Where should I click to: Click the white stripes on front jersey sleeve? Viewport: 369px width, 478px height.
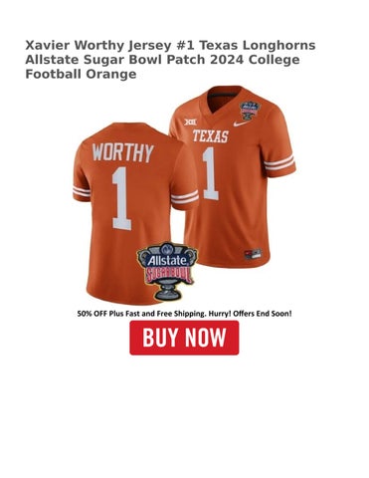(x=279, y=163)
